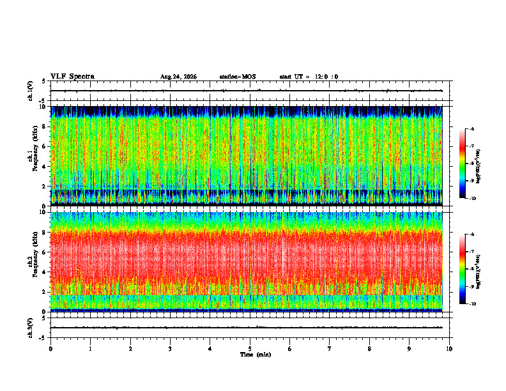The width and height of the screenshot is (506, 391).
Task: Click the -10 label on lower colorbar
Action: [473, 303]
